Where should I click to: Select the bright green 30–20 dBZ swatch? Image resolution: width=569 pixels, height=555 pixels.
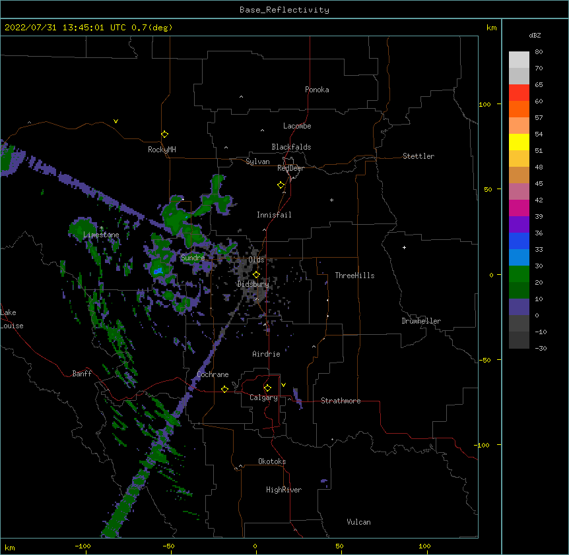[519, 274]
